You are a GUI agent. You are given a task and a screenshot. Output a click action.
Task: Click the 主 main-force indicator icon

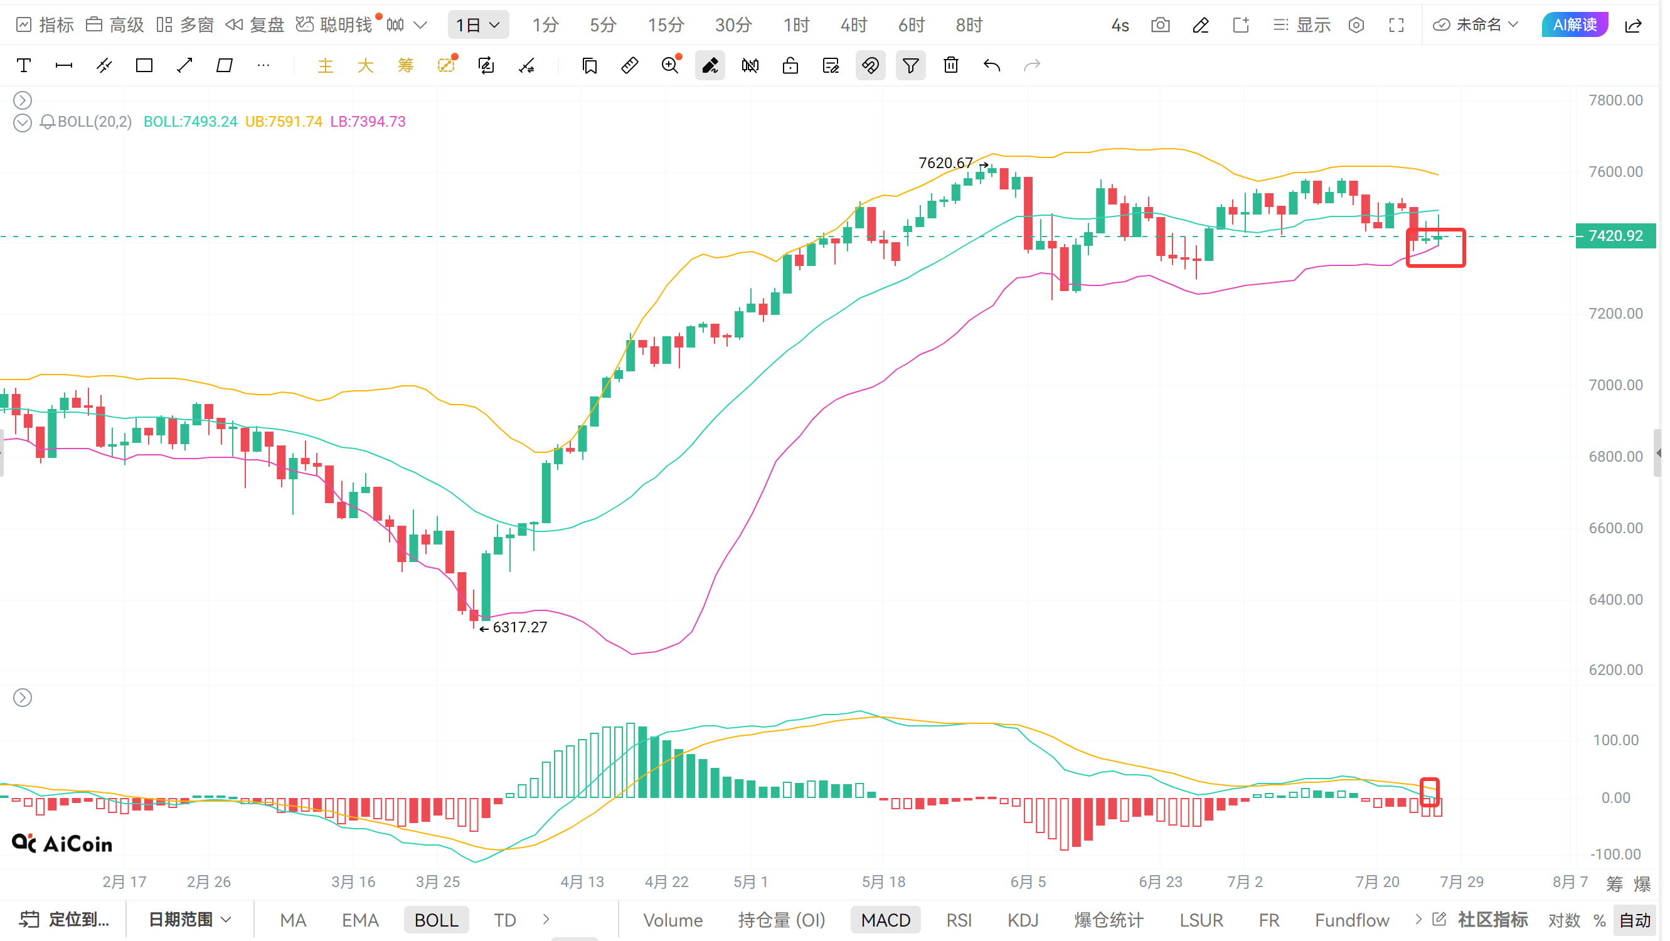326,65
